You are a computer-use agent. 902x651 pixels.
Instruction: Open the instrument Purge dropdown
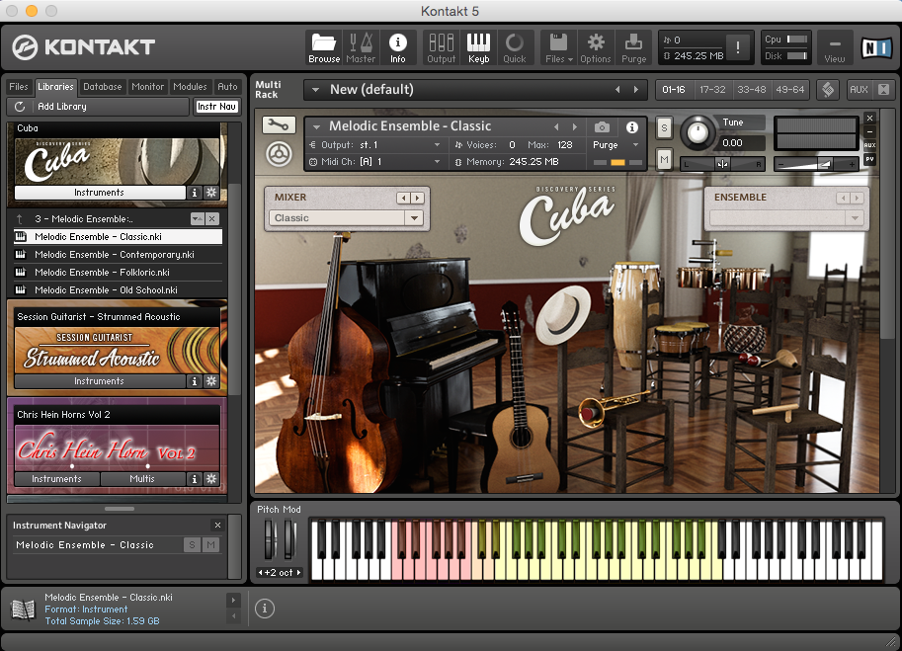(635, 145)
